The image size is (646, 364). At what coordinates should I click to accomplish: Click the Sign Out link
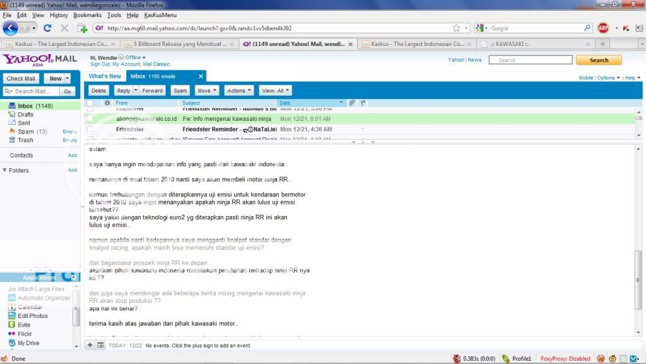pyautogui.click(x=100, y=64)
